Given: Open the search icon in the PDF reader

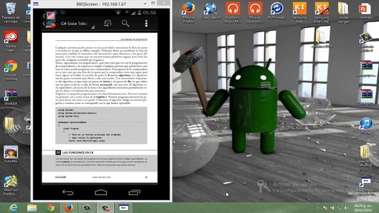Looking at the screenshot, I should coord(125,24).
